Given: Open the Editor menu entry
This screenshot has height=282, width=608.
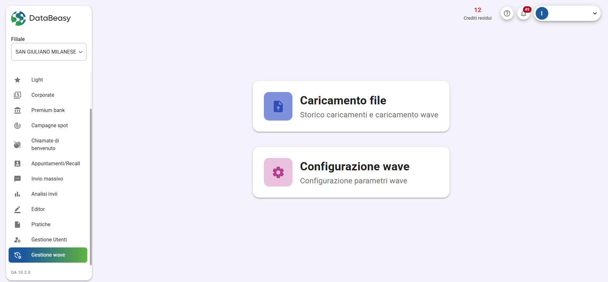Looking at the screenshot, I should click(38, 209).
